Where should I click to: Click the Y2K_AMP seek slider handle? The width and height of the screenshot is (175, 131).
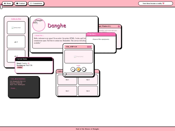[x=65, y=74]
